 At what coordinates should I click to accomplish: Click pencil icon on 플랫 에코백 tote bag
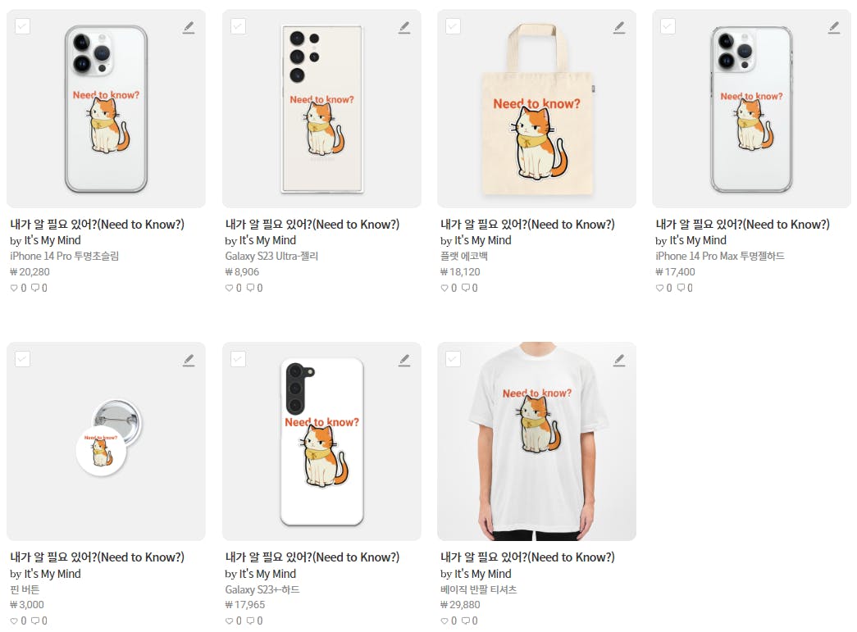pos(619,28)
